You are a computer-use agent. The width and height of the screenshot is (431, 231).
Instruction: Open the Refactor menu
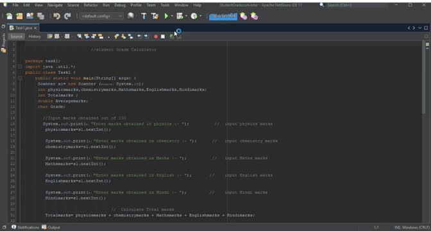pyautogui.click(x=90, y=5)
